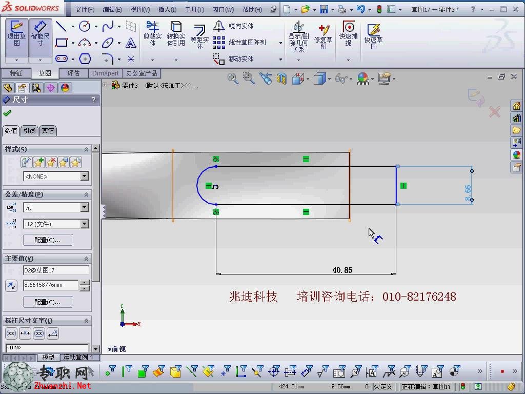The height and width of the screenshot is (394, 525).
Task: Expand the 零件3 feature tree node
Action: click(105, 85)
